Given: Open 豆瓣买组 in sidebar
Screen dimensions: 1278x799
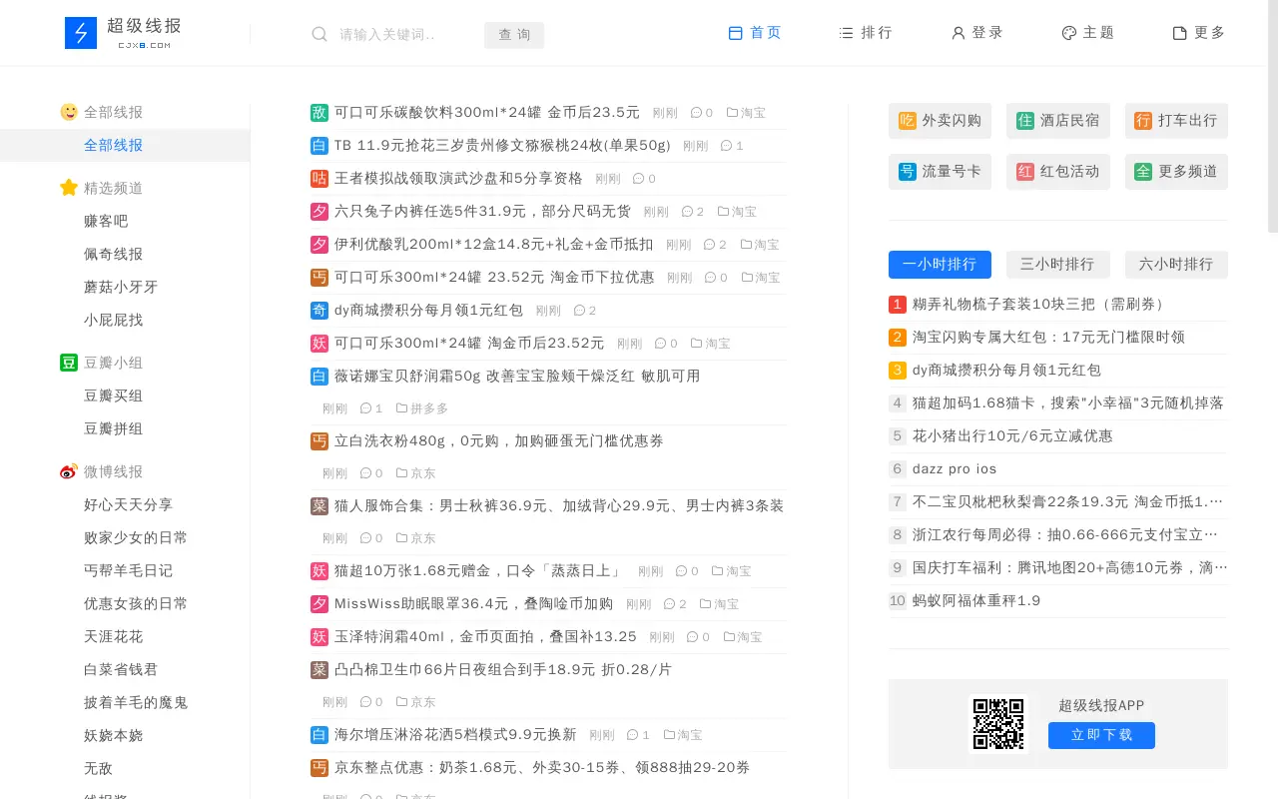Looking at the screenshot, I should pyautogui.click(x=114, y=397).
